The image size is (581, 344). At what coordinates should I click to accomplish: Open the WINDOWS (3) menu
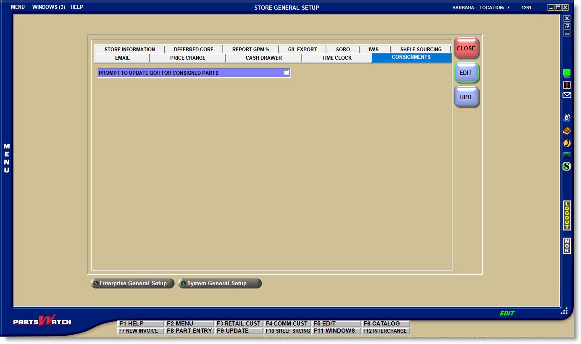click(48, 7)
